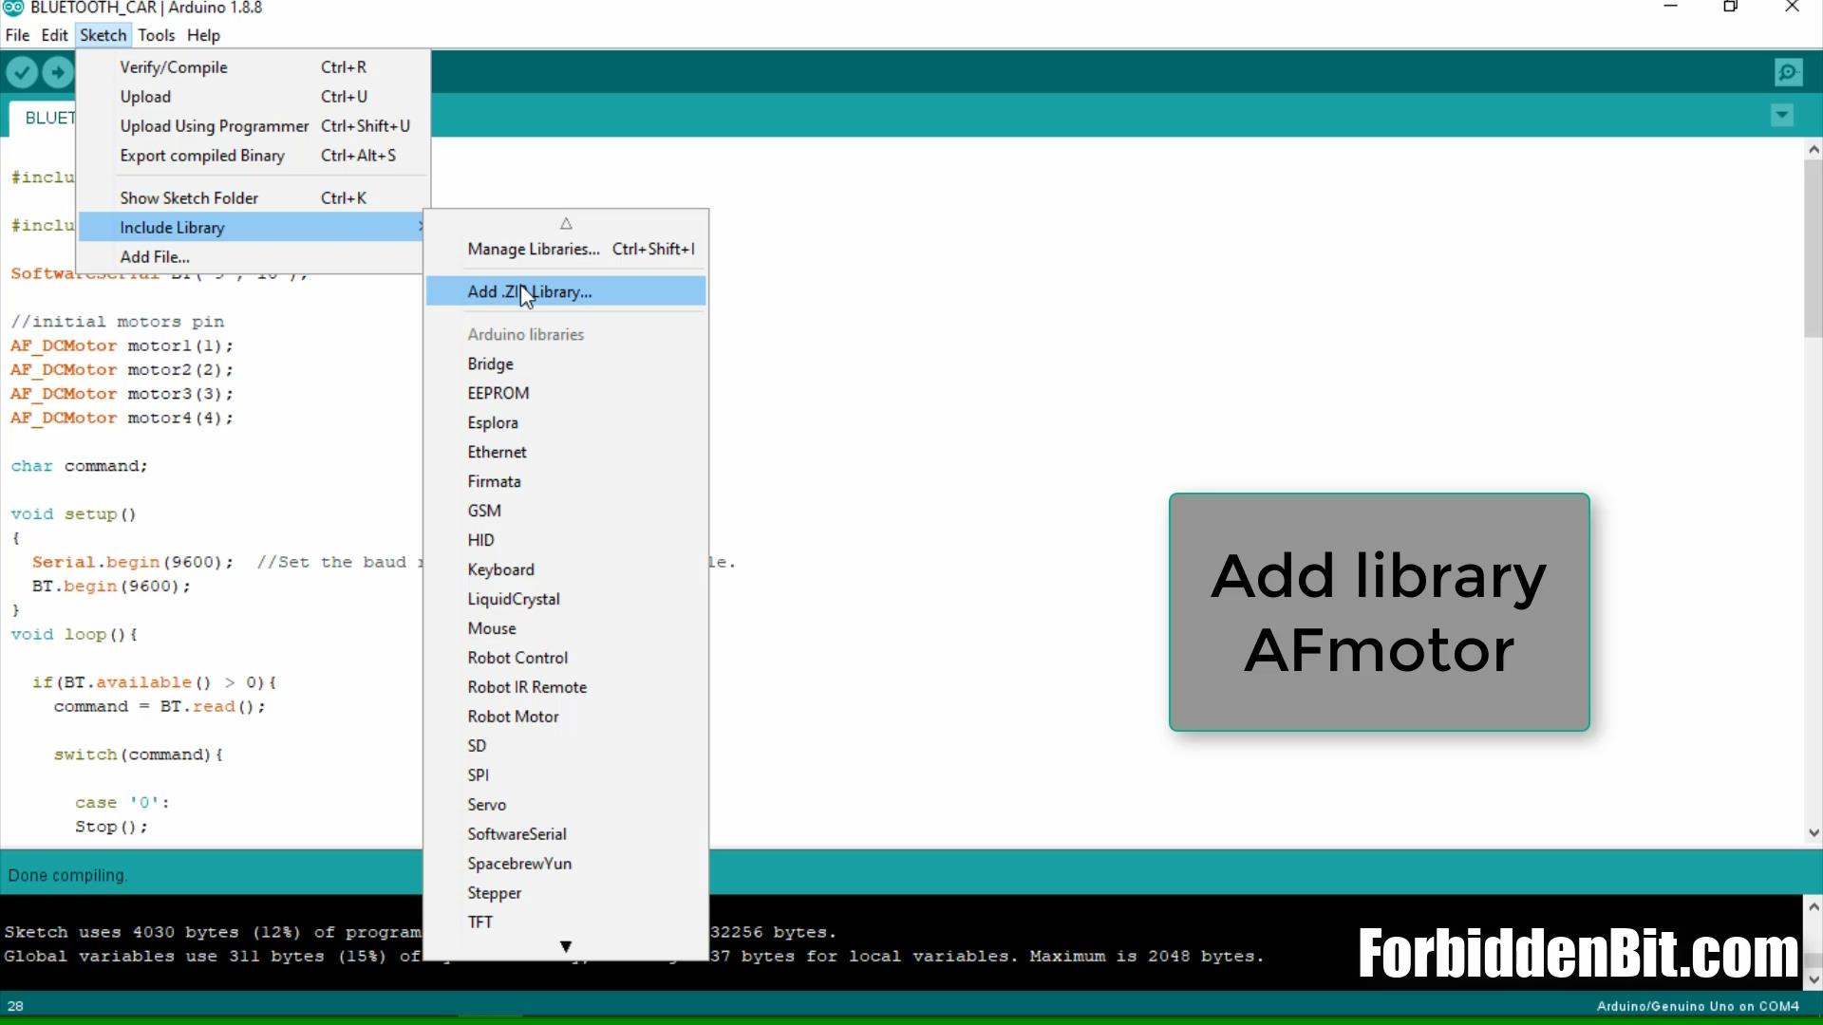
Task: Select the LiquidCrystal library
Action: [513, 599]
